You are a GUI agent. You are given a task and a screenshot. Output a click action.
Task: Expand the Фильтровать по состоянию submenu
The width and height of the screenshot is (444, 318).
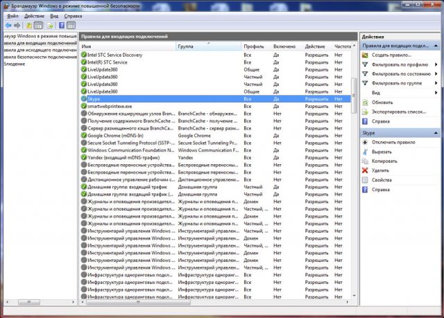[x=436, y=74]
